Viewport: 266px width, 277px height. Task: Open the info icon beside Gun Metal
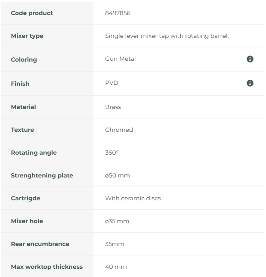(250, 59)
